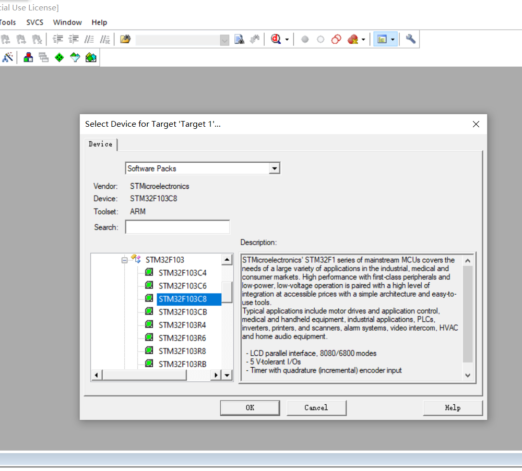Open the debug session dropdown arrow
This screenshot has height=471, width=522.
point(287,40)
